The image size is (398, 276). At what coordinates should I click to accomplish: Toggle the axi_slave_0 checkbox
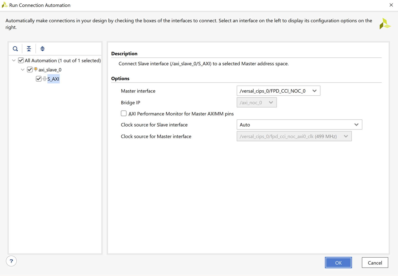[30, 70]
